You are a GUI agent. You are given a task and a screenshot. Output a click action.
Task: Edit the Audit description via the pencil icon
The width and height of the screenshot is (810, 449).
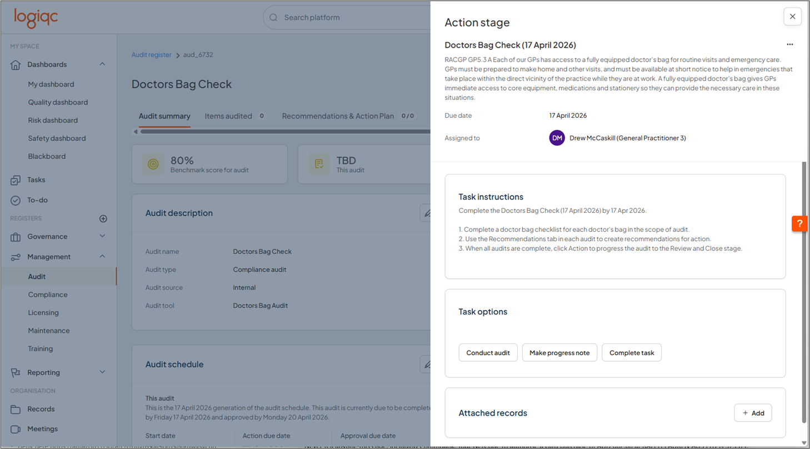pyautogui.click(x=428, y=213)
